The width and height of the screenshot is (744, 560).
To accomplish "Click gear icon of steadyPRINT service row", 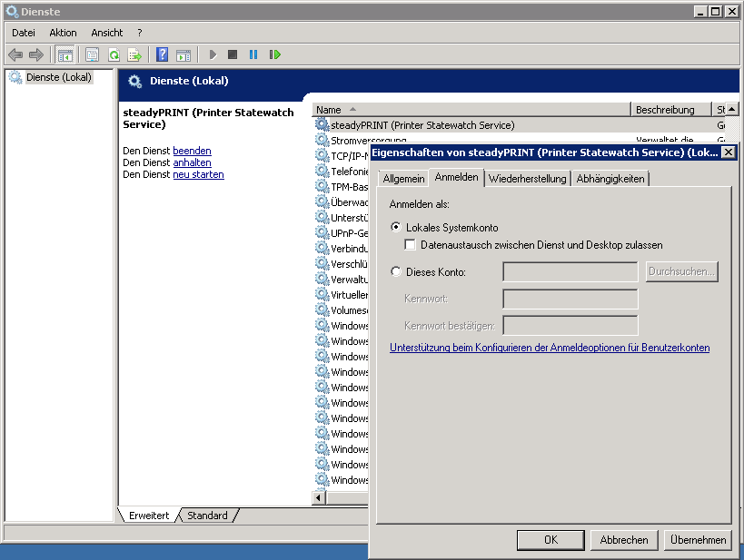I will point(322,124).
